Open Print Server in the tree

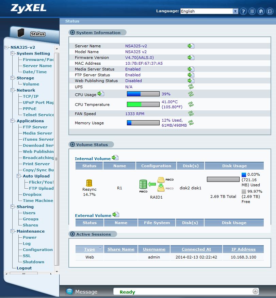click(x=36, y=163)
